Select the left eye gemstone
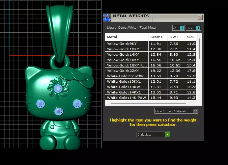The image size is (228, 165). tap(40, 104)
